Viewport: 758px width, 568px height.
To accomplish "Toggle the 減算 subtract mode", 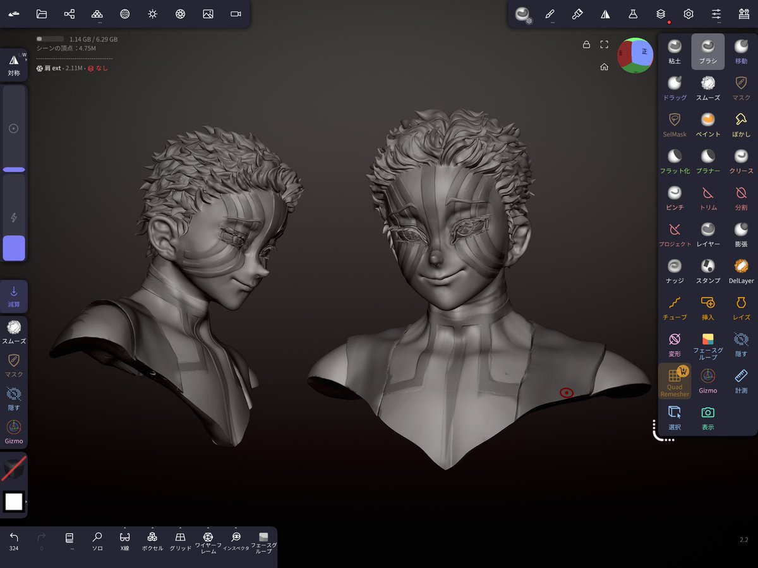I will [14, 296].
